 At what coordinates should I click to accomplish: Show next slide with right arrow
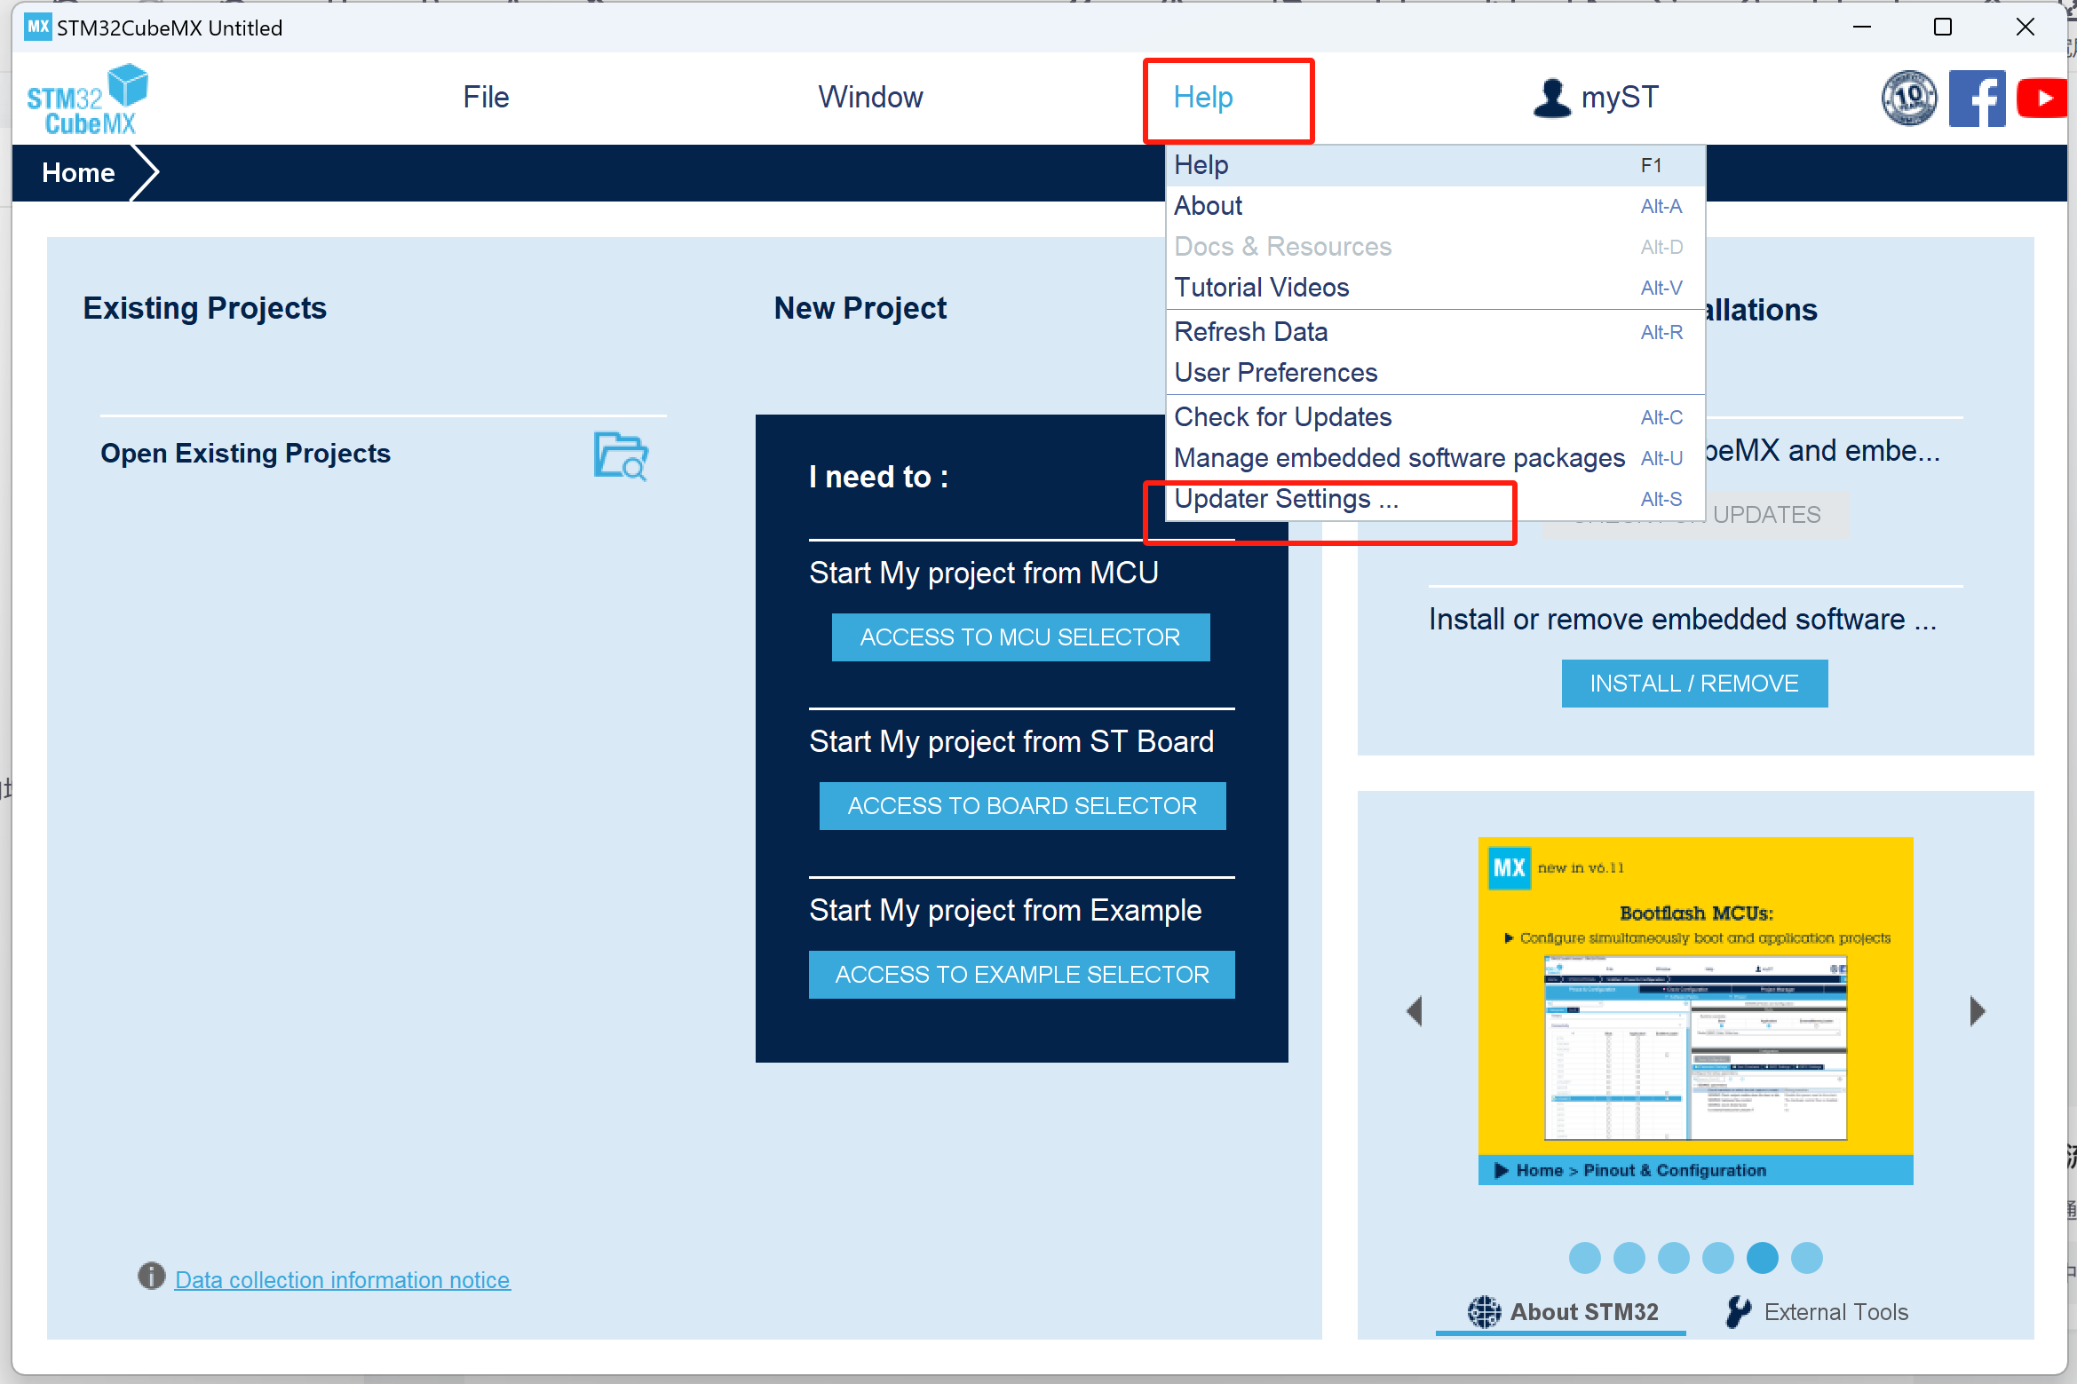1977,1010
